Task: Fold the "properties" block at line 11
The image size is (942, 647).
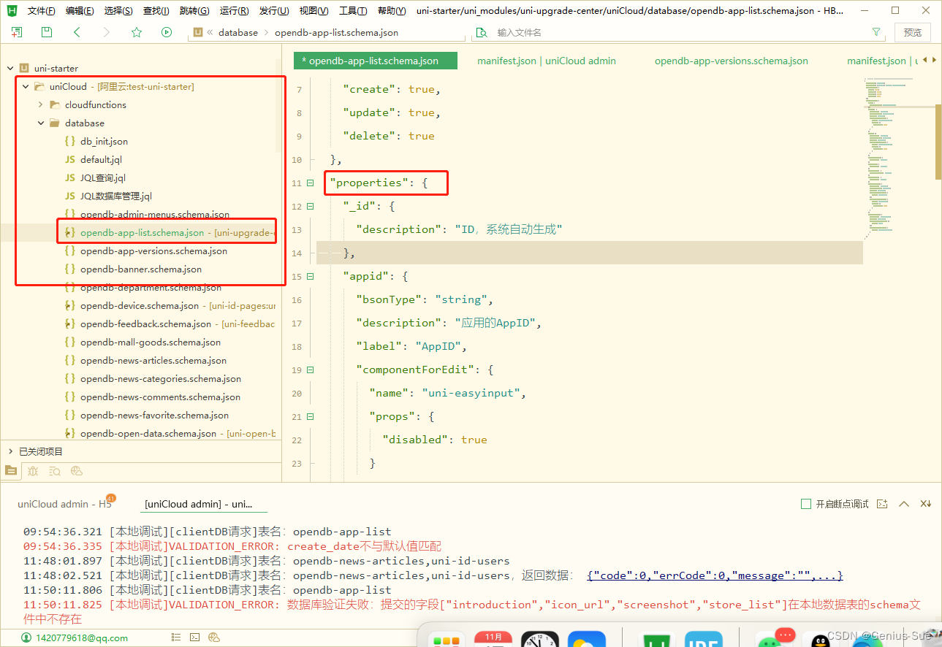Action: click(x=311, y=183)
